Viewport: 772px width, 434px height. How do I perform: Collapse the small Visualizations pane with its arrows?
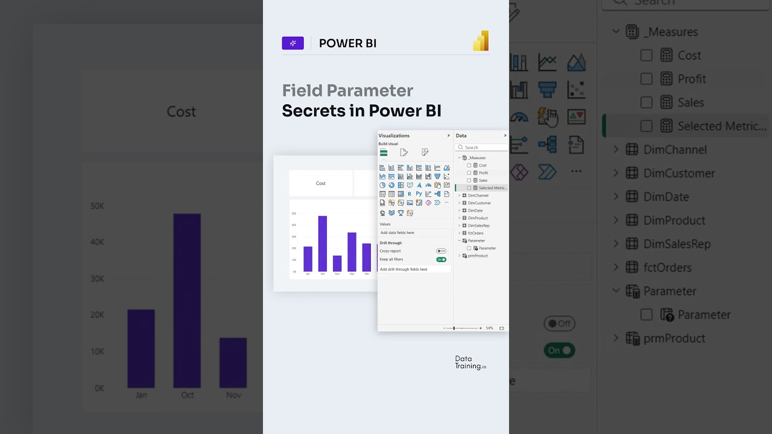click(x=448, y=136)
